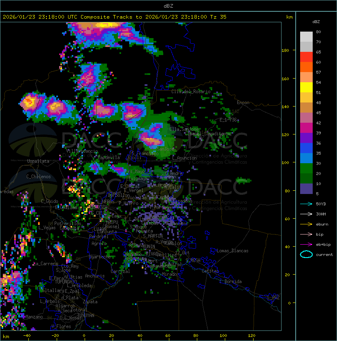Click the cyan 50YD arrow in legend
The width and height of the screenshot is (337, 341).
coord(306,204)
